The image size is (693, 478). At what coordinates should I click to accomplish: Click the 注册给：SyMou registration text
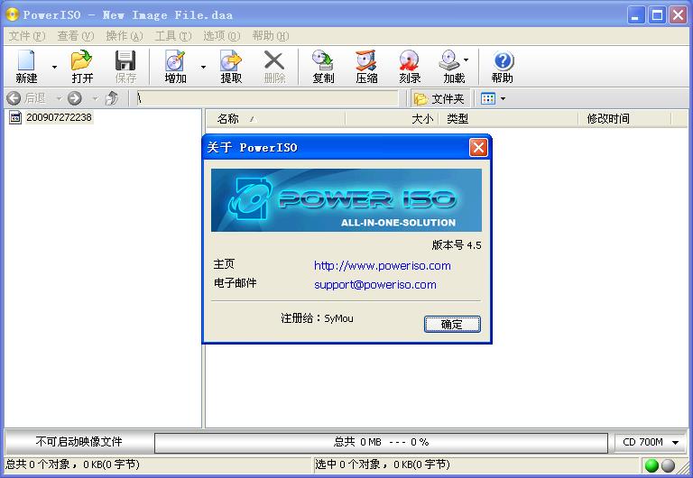317,318
